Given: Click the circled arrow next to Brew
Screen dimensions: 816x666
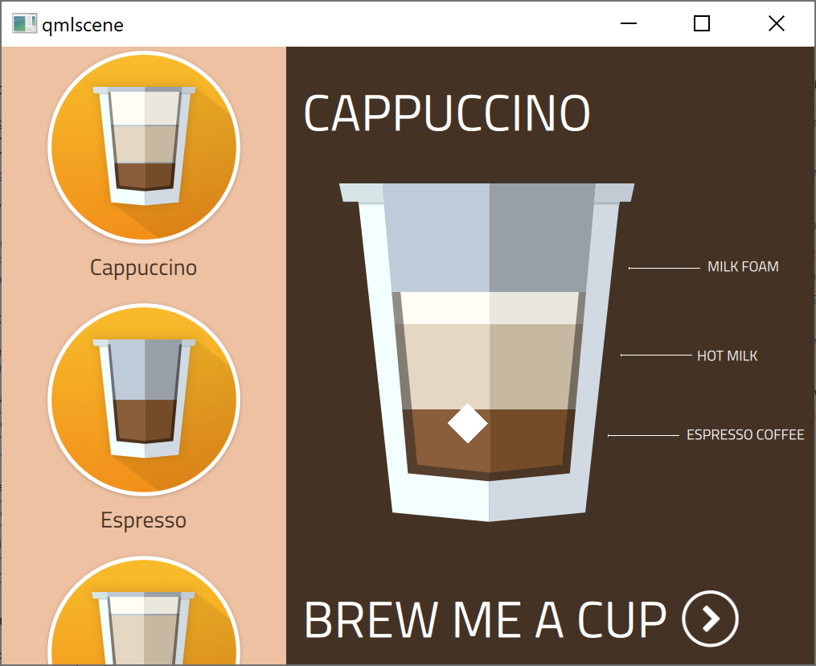Looking at the screenshot, I should (x=710, y=619).
